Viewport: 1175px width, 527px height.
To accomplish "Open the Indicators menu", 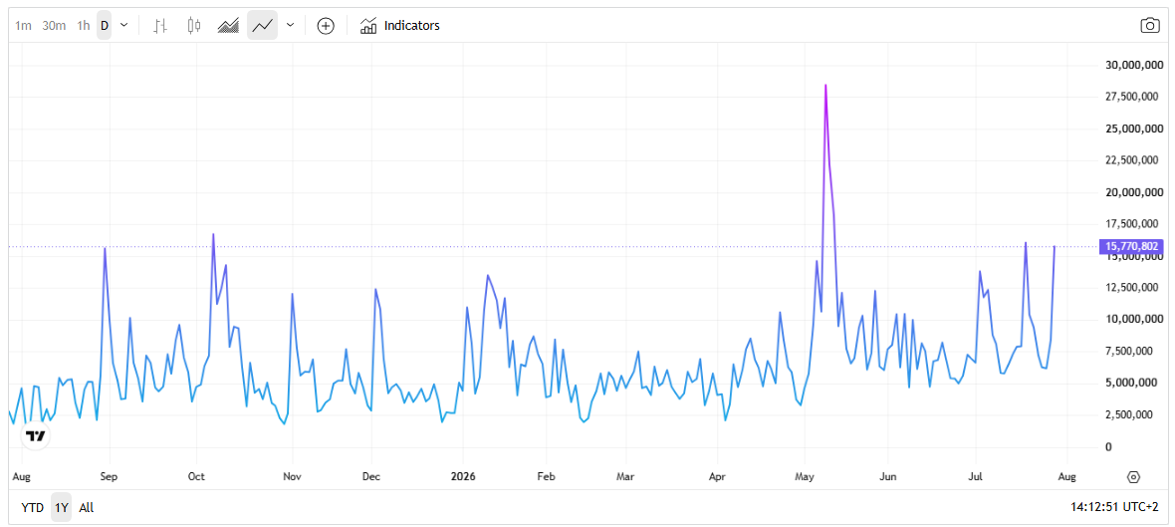I will pyautogui.click(x=400, y=26).
